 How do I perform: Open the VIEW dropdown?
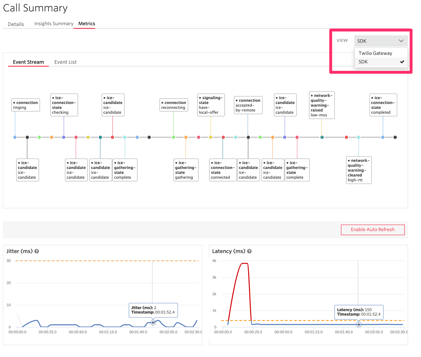point(381,41)
